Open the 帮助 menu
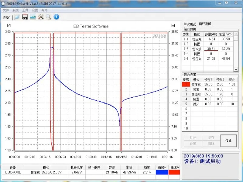Viewport: 243px width, 182px height. [44, 10]
